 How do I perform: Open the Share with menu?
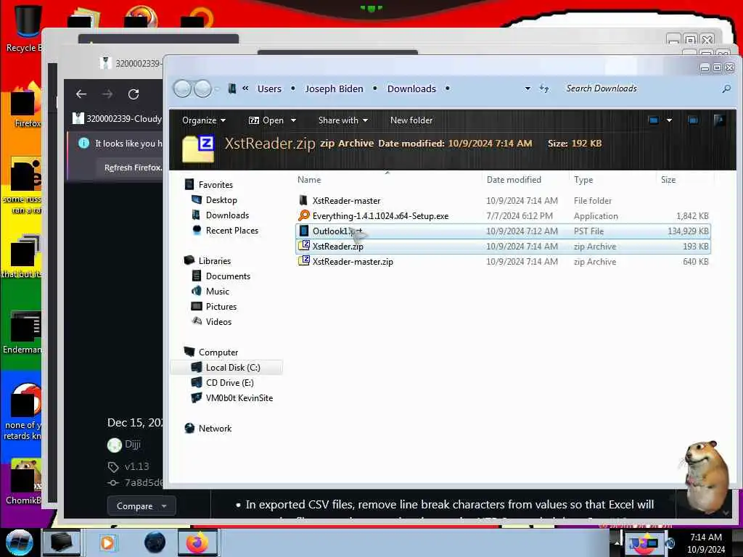pos(343,120)
